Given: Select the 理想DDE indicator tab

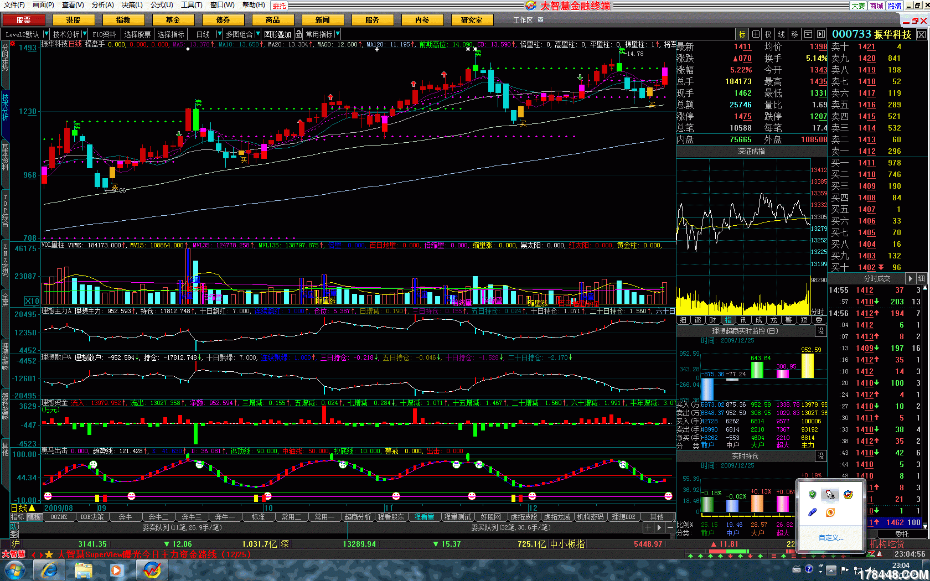Looking at the screenshot, I should click(623, 517).
